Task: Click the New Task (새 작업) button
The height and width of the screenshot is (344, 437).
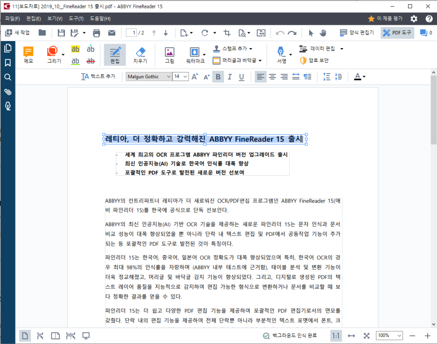Action: click(18, 33)
